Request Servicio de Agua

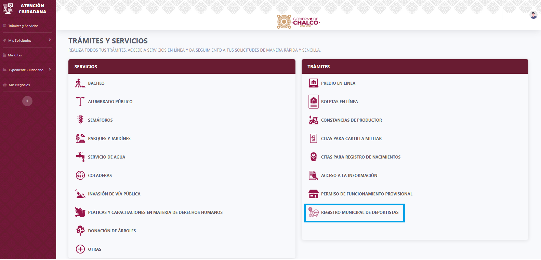(x=107, y=157)
